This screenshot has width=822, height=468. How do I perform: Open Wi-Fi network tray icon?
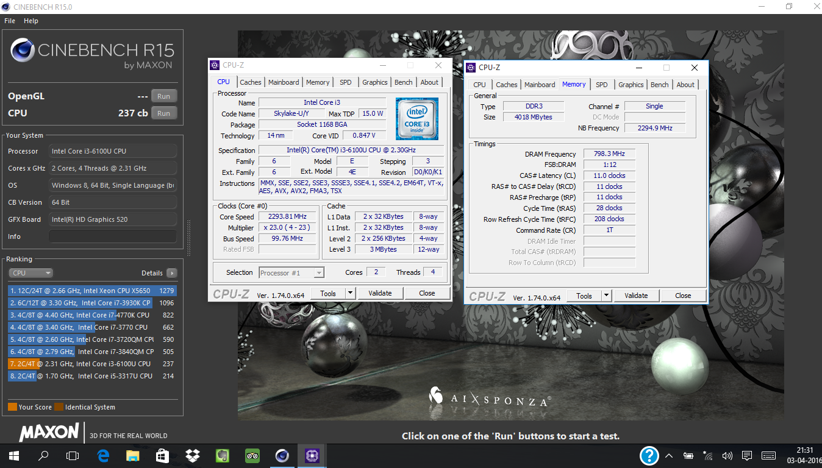click(x=707, y=455)
